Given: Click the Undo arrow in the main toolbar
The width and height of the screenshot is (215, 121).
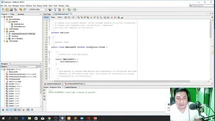Looking at the screenshot, I should click(x=20, y=9).
